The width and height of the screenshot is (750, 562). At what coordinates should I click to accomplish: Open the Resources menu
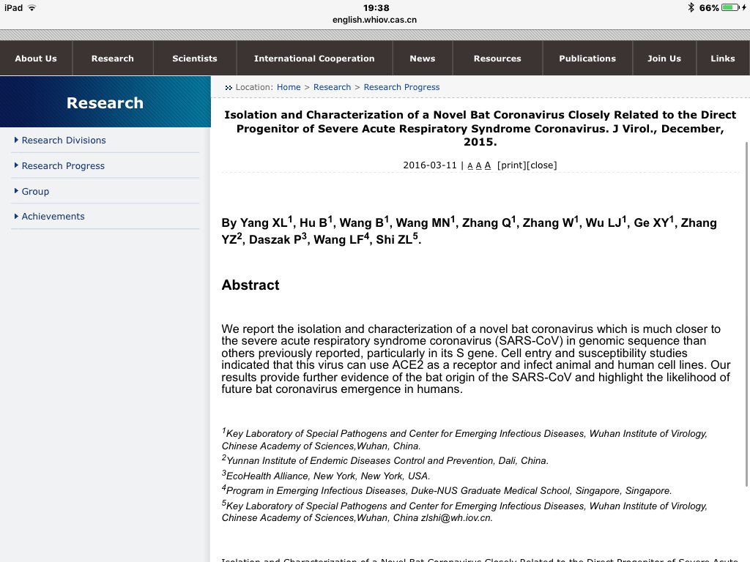497,59
